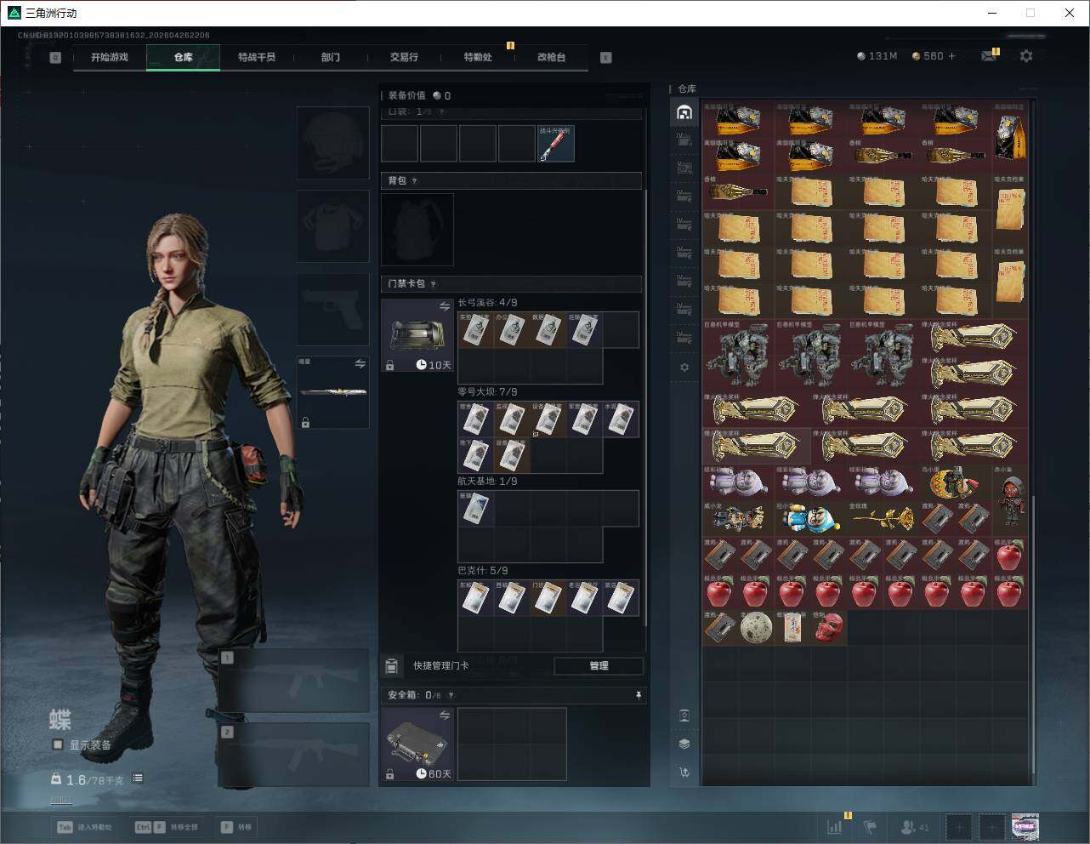Viewport: 1090px width, 844px height.
Task: Switch to the 改枪台 tab
Action: (551, 57)
